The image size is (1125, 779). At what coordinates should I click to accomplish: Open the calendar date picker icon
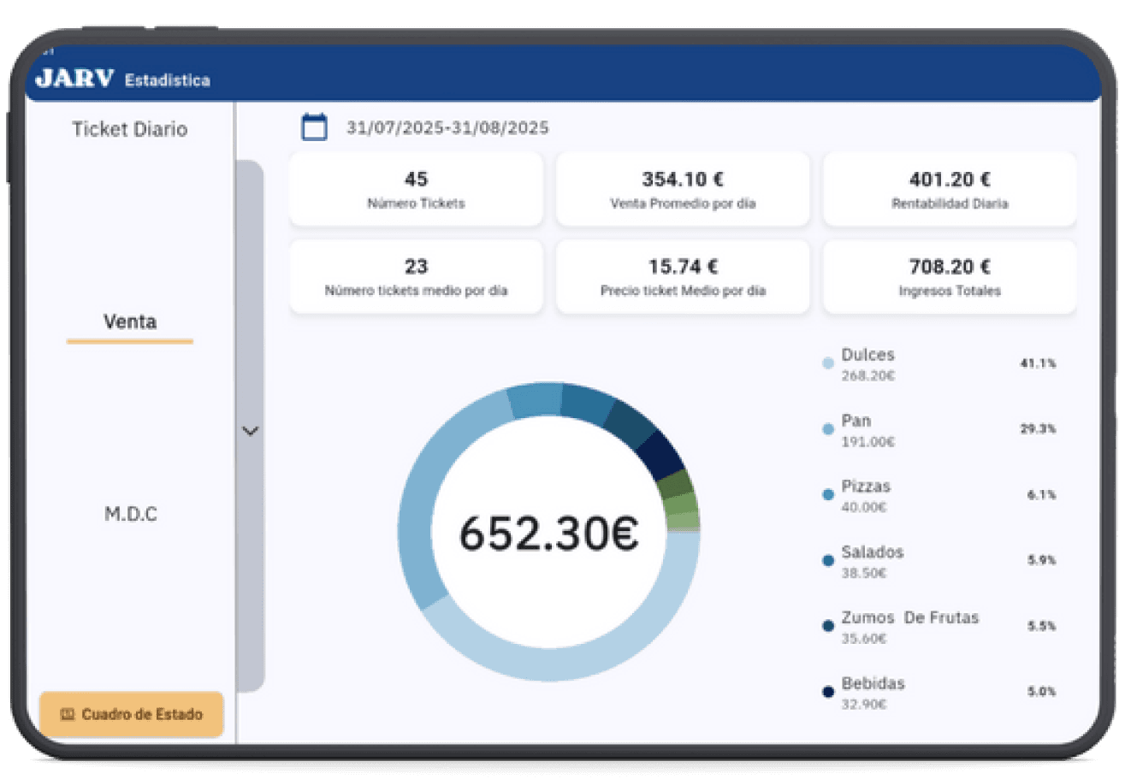point(314,127)
